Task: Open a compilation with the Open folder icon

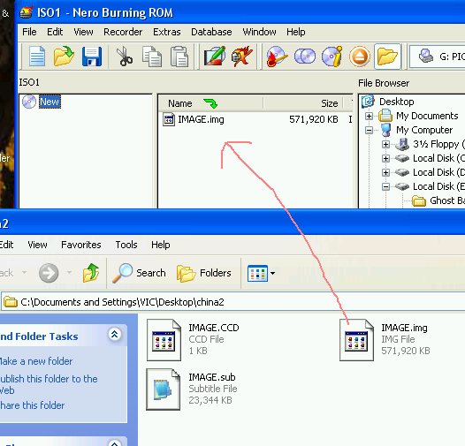Action: pos(64,56)
